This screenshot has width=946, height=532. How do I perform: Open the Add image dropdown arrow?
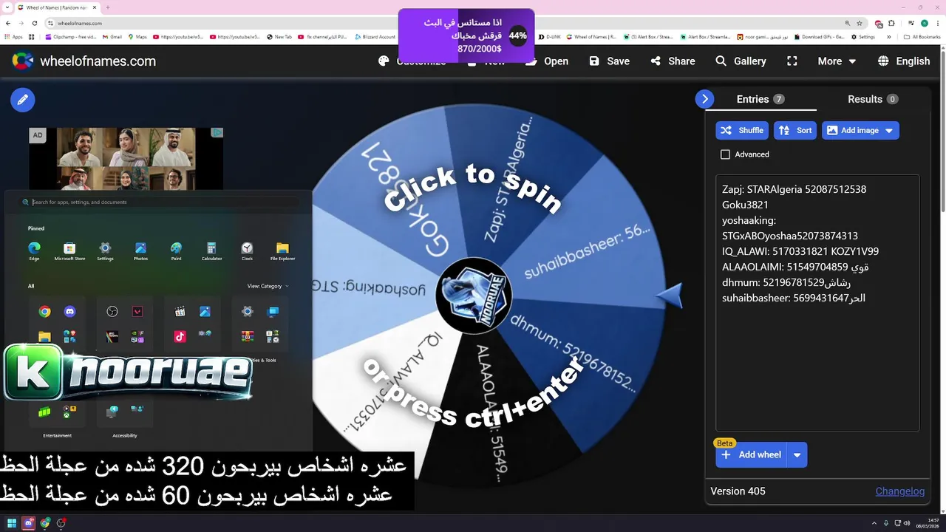889,131
